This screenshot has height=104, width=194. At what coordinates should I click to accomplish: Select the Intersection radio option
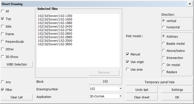click(x=164, y=58)
